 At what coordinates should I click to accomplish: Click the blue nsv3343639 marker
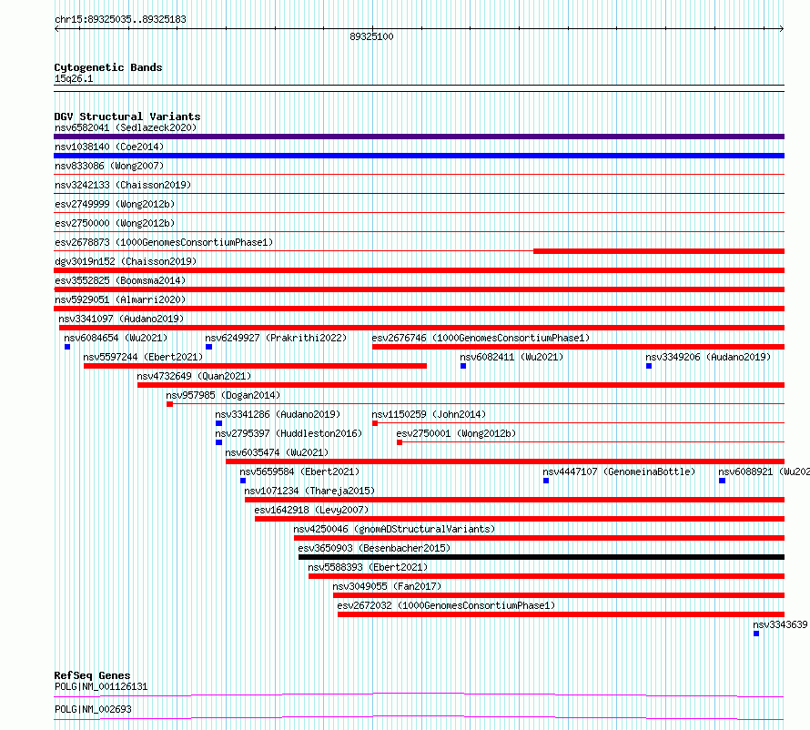coord(756,634)
